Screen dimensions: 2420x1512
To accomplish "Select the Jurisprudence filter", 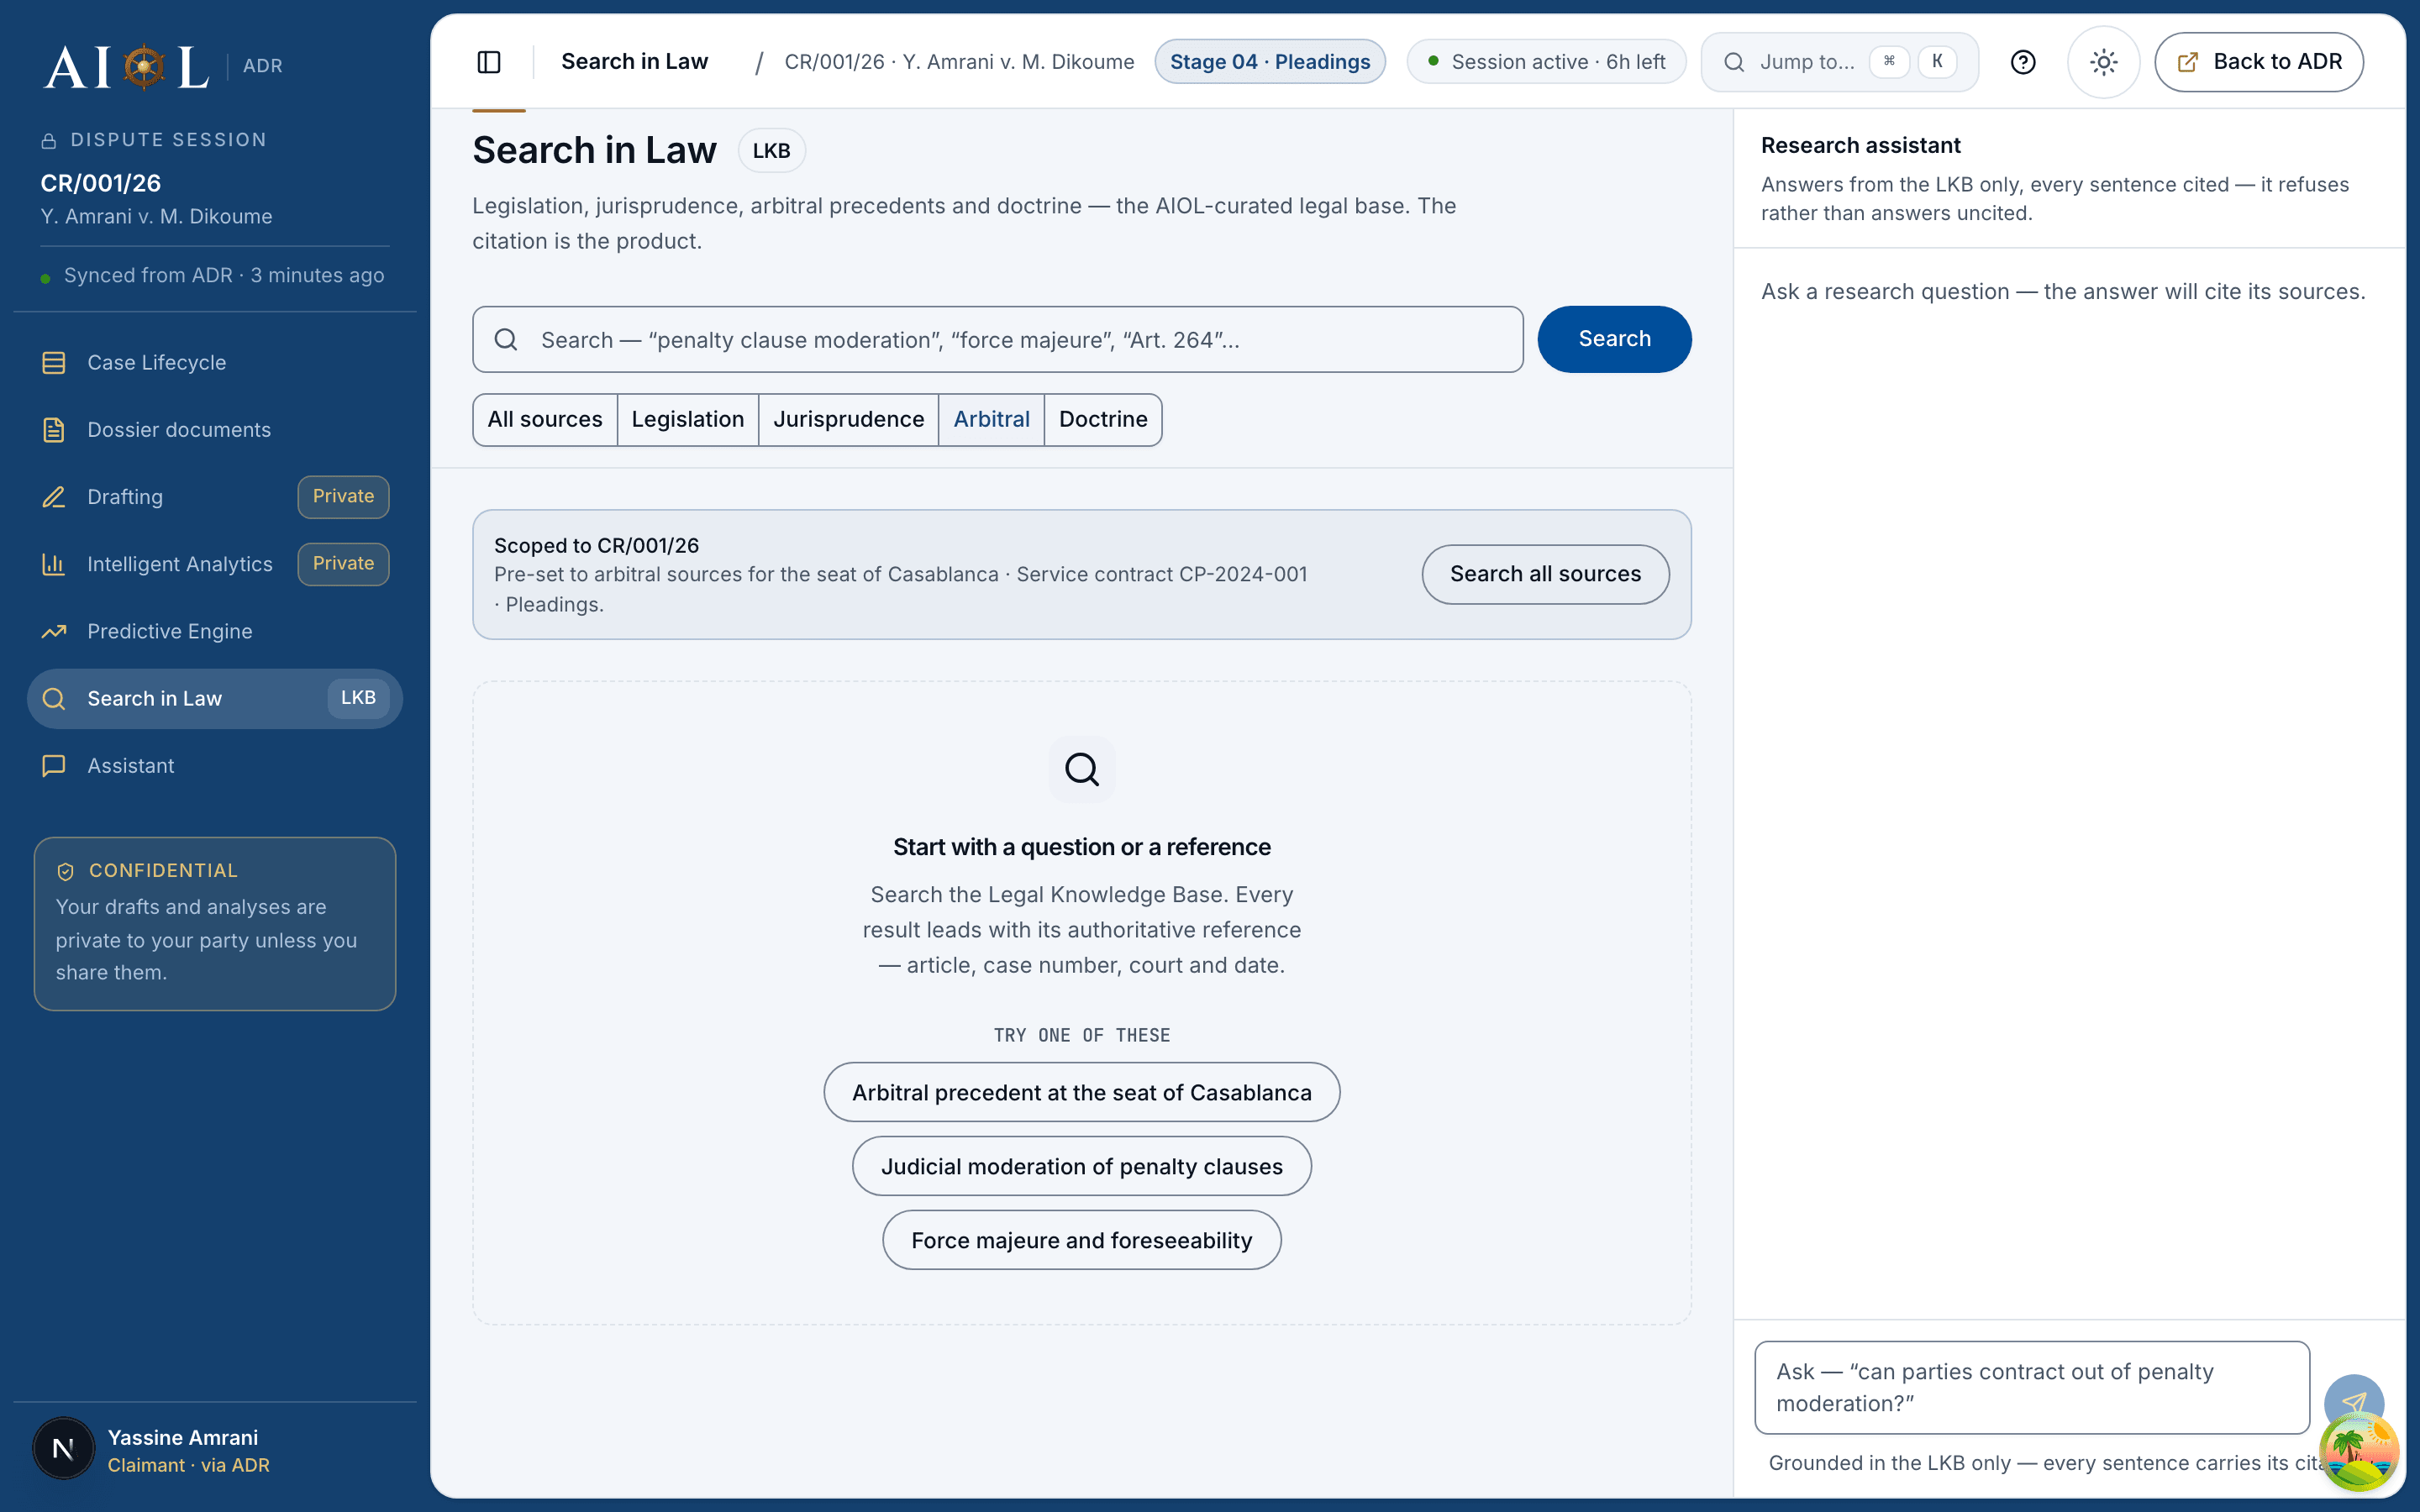I will point(848,420).
